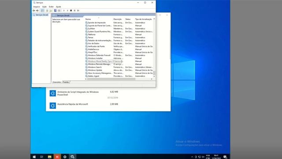Open the Exibir menu
The width and height of the screenshot is (282, 159).
pos(51,7)
